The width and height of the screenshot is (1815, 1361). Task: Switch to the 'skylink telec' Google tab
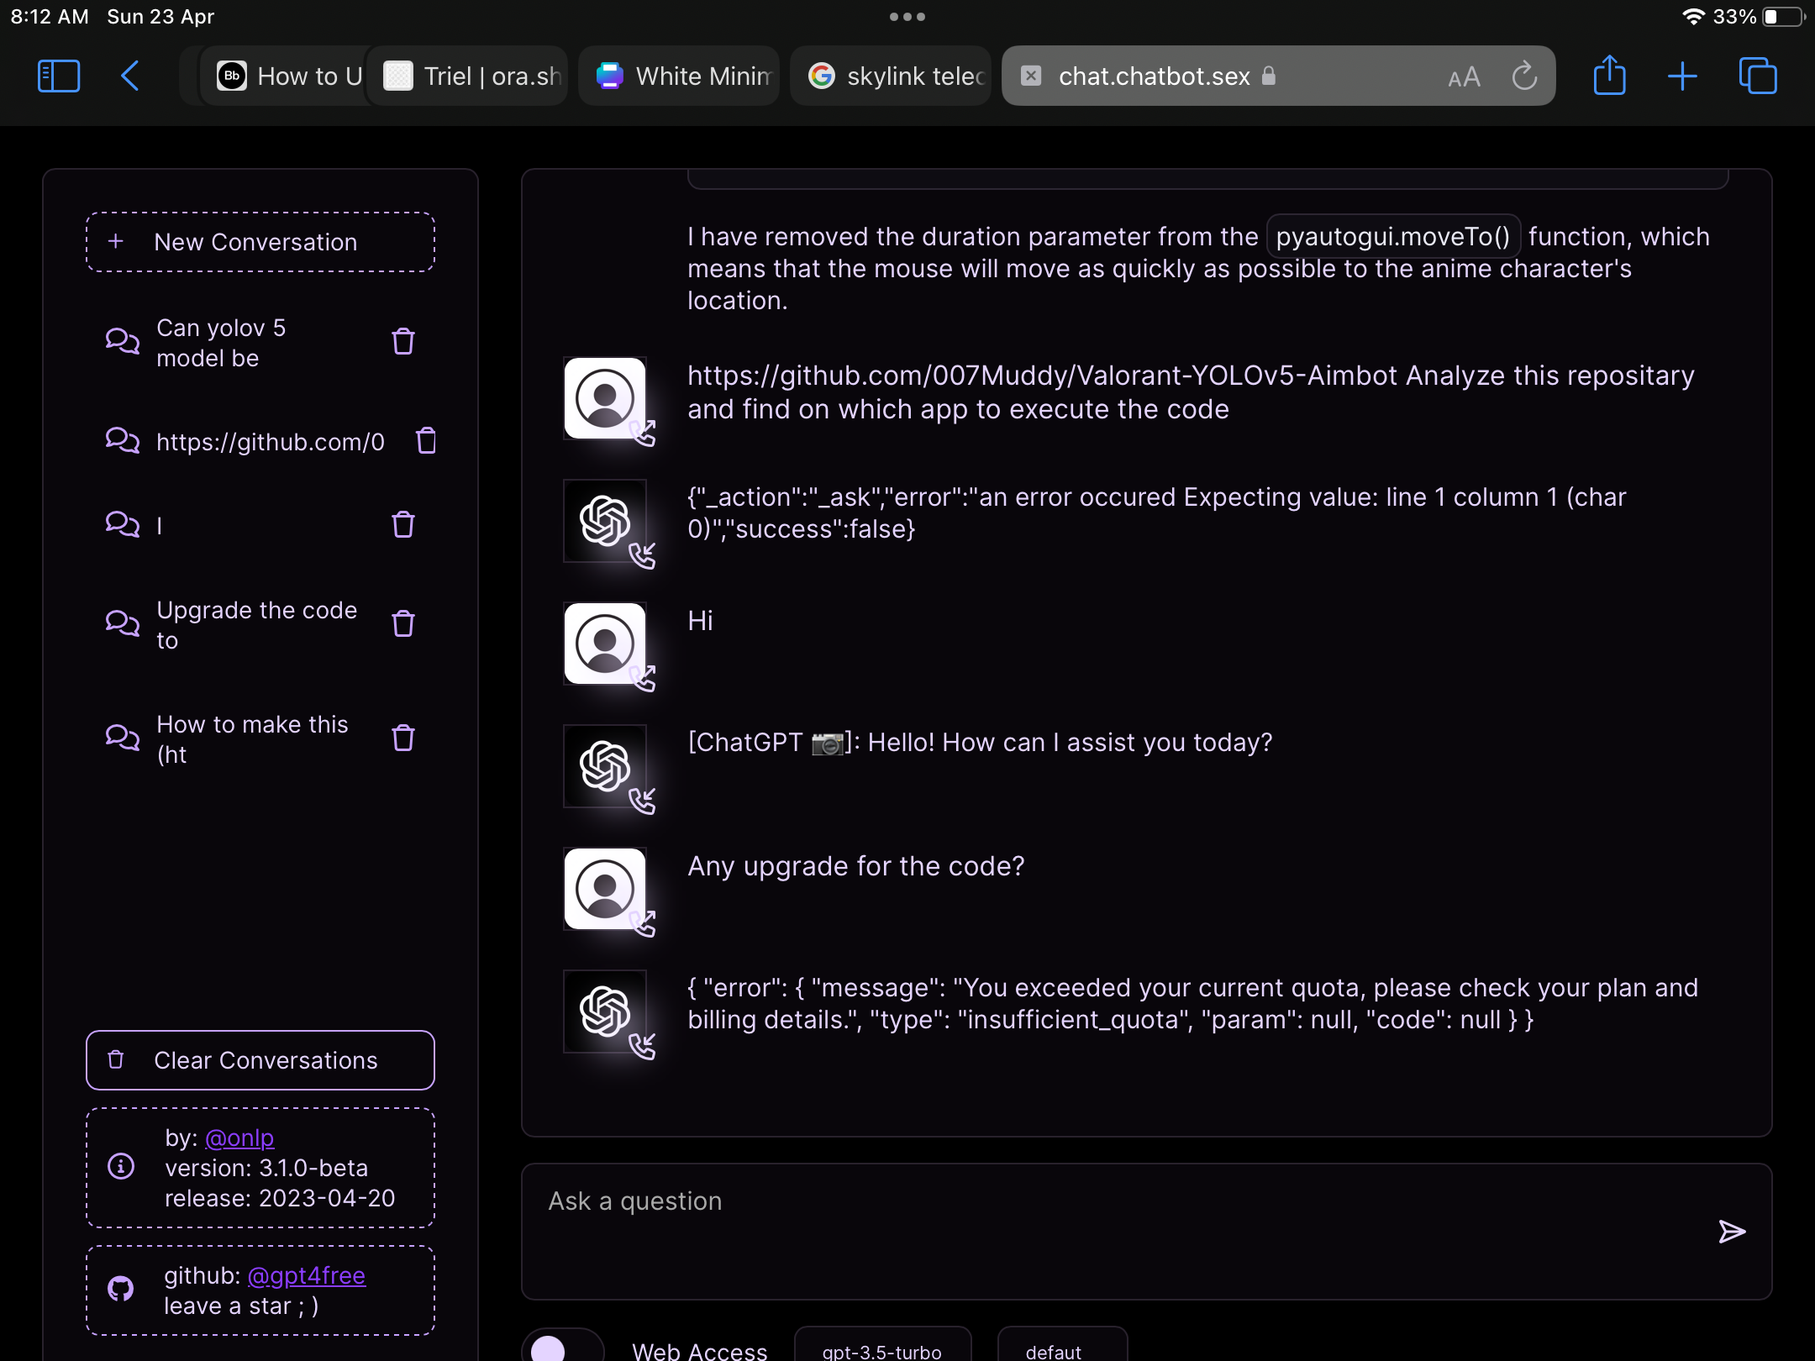pyautogui.click(x=892, y=76)
